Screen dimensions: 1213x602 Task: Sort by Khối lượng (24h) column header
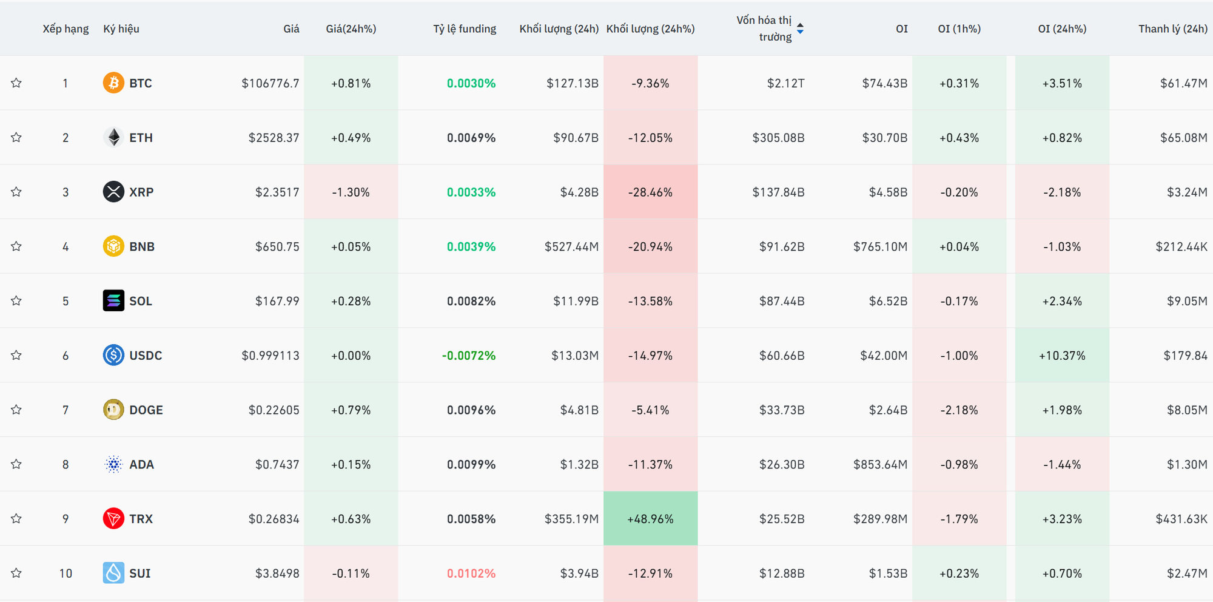point(559,29)
